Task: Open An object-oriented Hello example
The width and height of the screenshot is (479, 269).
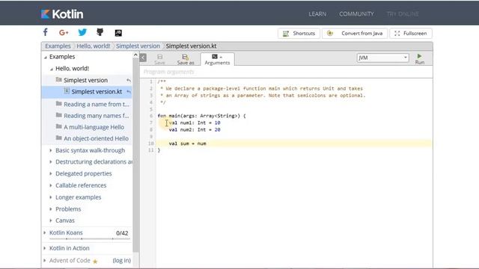Action: 96,138
